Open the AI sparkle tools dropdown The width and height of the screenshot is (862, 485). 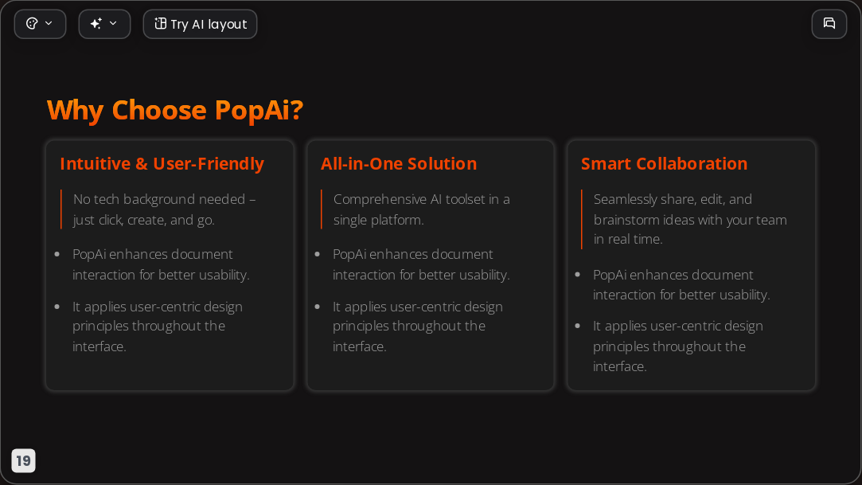pyautogui.click(x=104, y=24)
